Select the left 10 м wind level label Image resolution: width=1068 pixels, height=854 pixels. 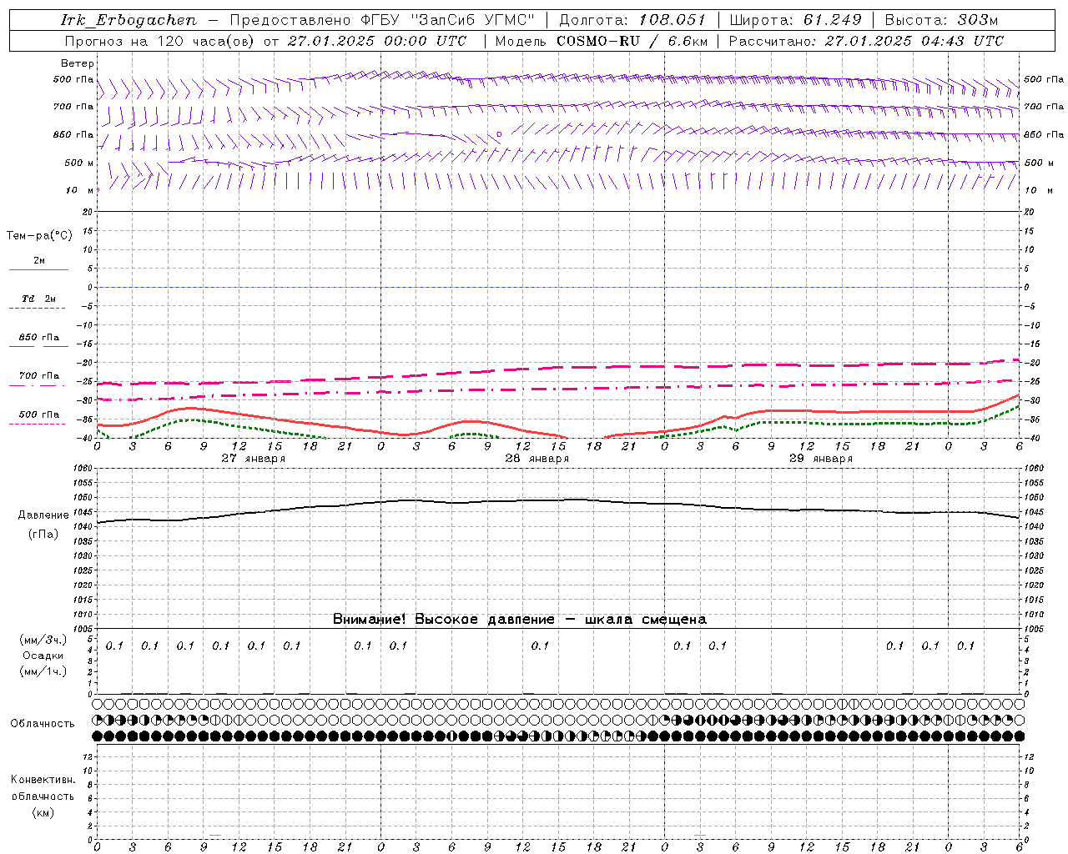tap(79, 190)
